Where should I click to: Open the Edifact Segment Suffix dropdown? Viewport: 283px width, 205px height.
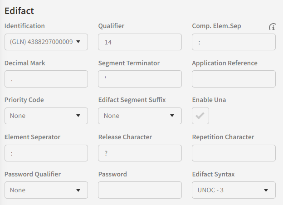tap(140, 116)
